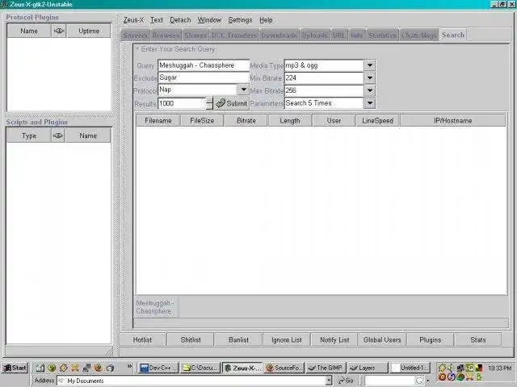Open the Address bar dropdown in taskbar
Image resolution: width=517 pixels, height=387 pixels.
pos(329,381)
